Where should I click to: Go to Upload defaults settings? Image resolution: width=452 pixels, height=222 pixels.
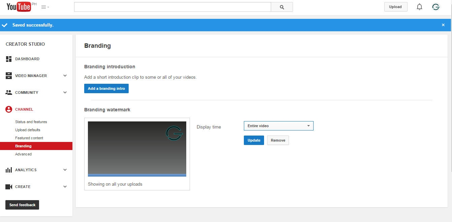tap(28, 130)
